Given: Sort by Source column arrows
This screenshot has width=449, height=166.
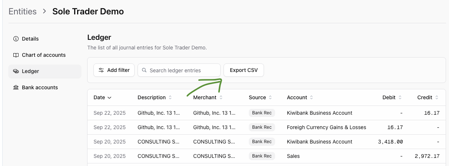Looking at the screenshot, I should 270,97.
